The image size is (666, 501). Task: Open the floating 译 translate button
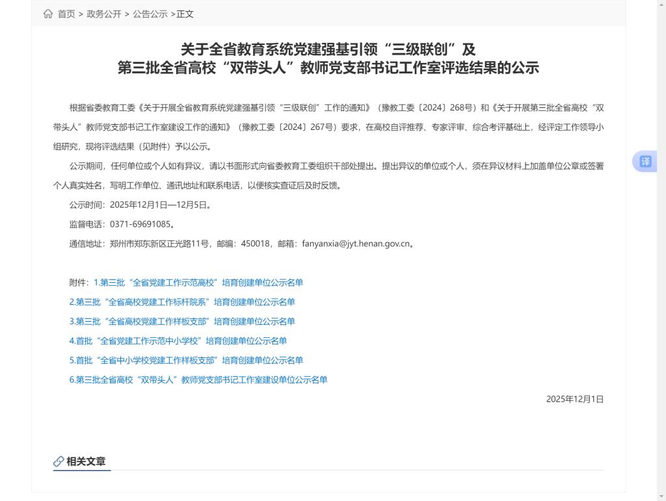click(x=645, y=162)
